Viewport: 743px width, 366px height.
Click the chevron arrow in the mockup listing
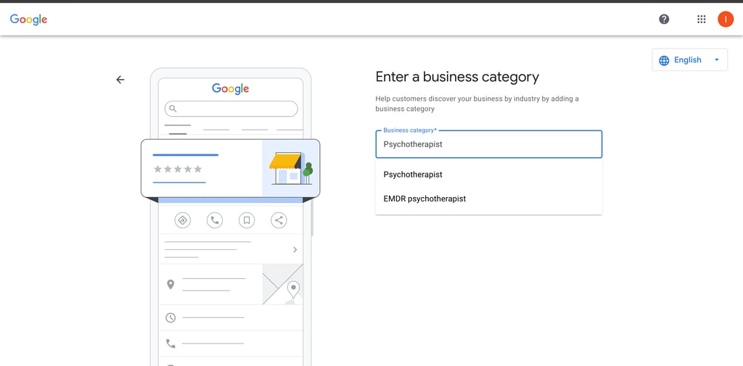[295, 249]
